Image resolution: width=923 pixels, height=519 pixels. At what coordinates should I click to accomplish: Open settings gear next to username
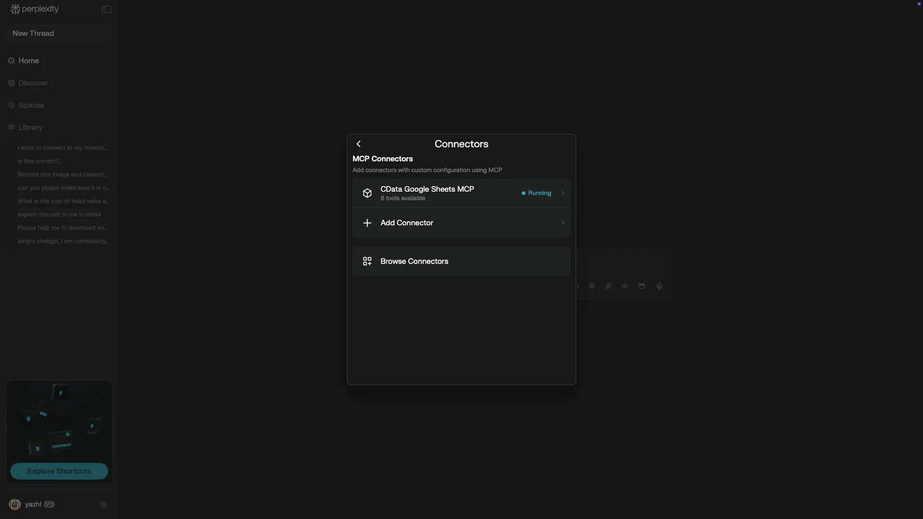[x=103, y=505]
